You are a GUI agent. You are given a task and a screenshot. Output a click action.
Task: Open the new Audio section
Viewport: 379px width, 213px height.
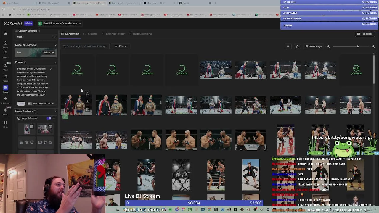[5, 111]
